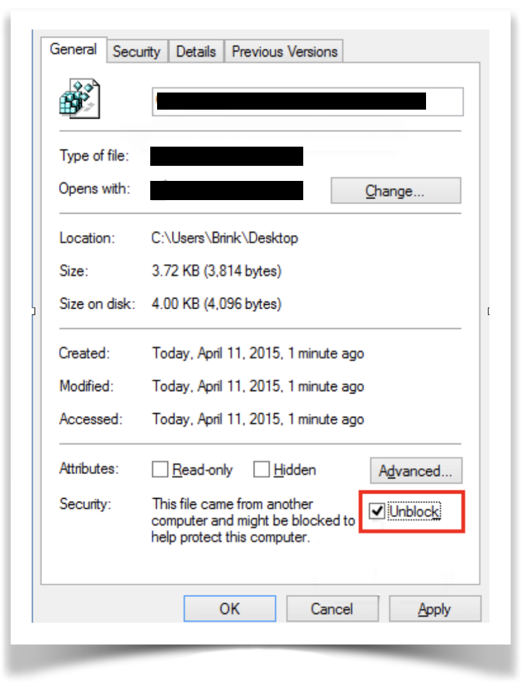The width and height of the screenshot is (531, 688).
Task: Click the Change... button
Action: click(396, 191)
